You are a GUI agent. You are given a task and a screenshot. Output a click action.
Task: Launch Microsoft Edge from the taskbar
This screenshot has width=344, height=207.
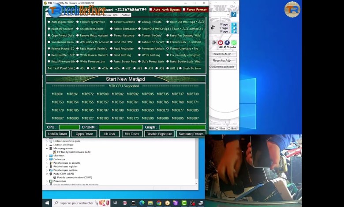click(x=142, y=203)
